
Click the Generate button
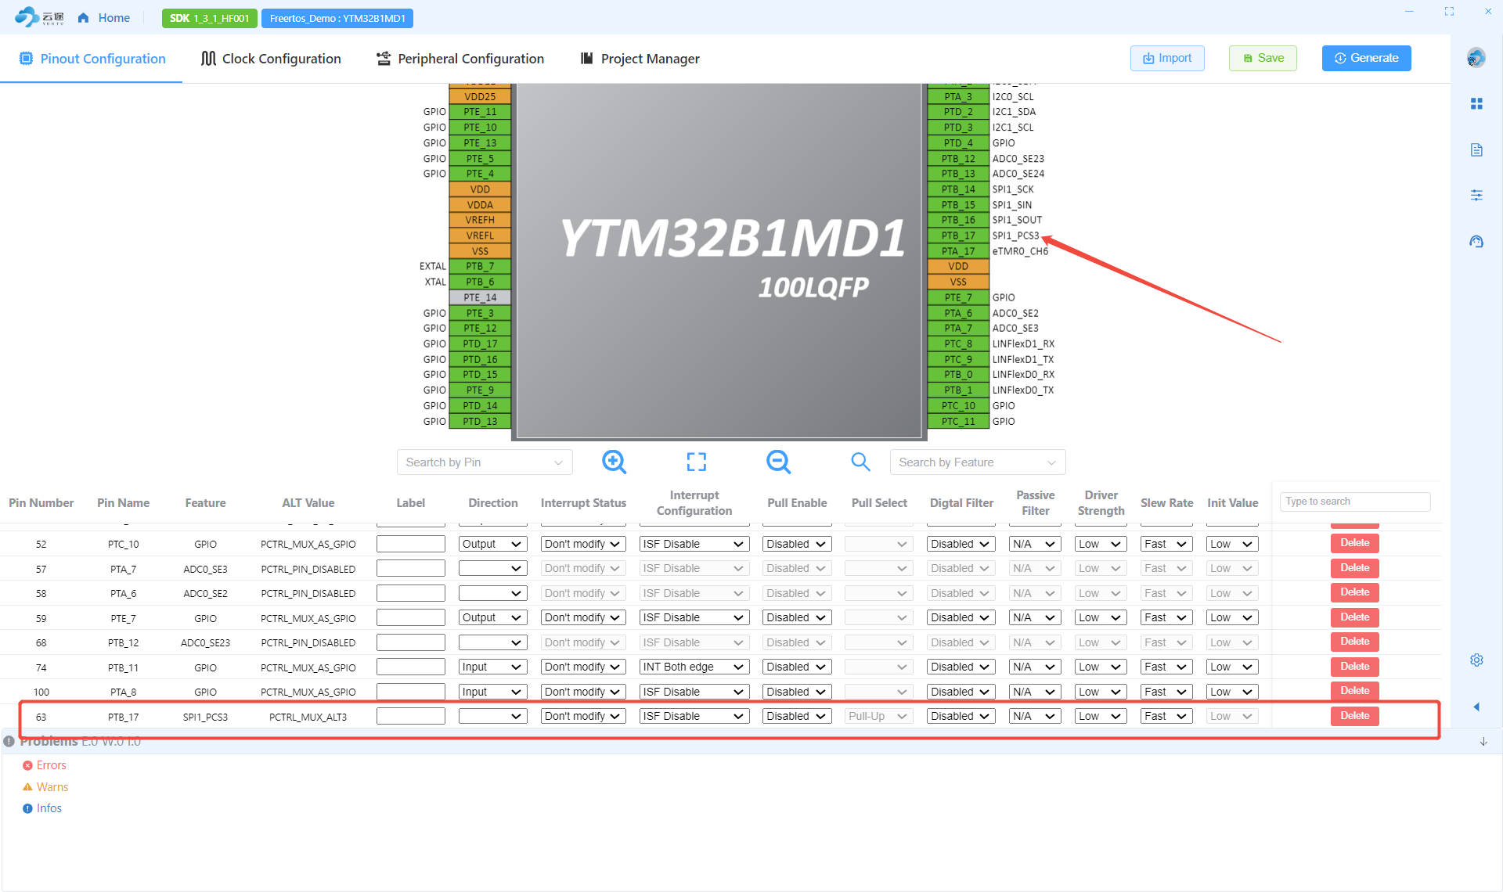1367,58
